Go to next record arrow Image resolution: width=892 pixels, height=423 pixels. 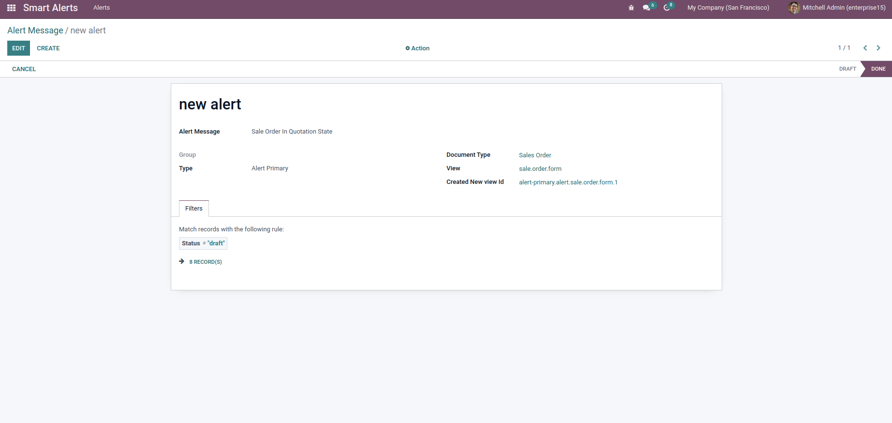878,48
